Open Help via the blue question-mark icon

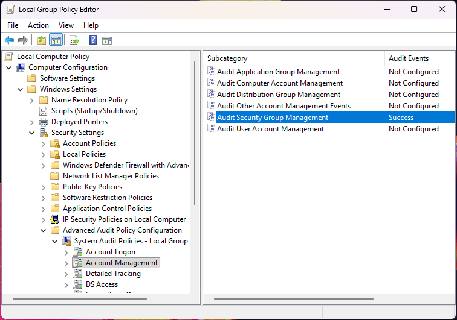(92, 40)
